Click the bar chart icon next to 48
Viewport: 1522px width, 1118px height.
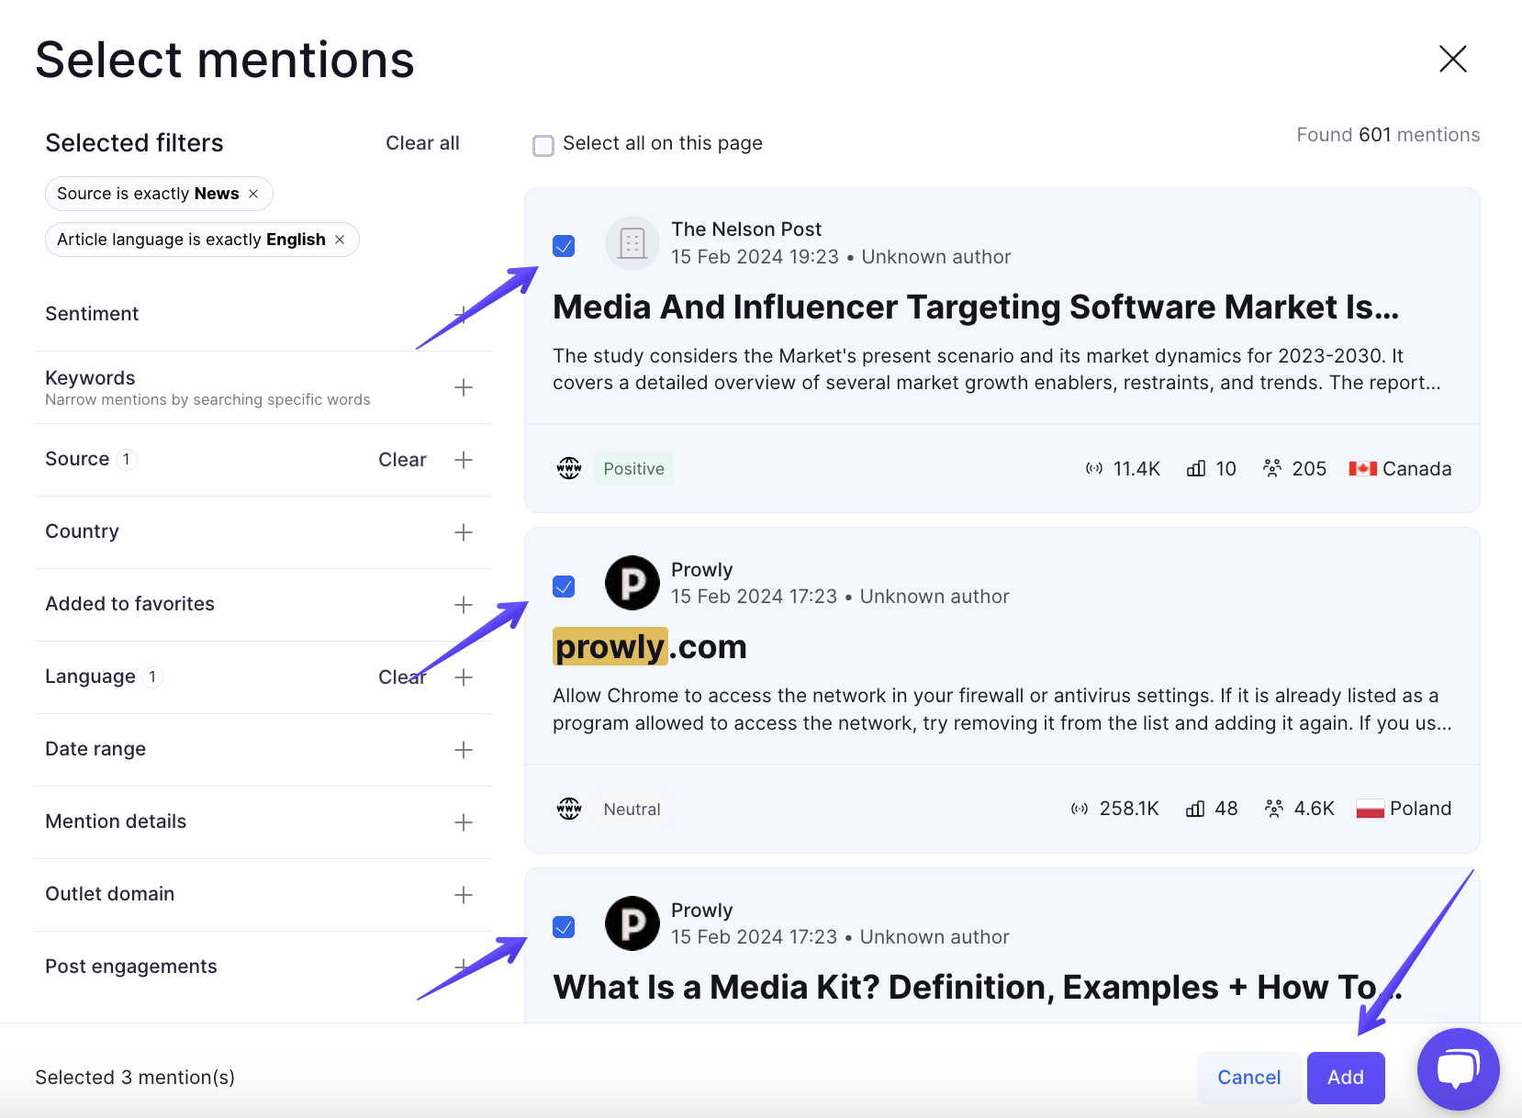point(1195,809)
